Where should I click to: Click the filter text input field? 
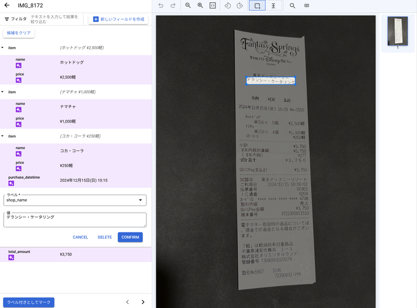point(56,19)
